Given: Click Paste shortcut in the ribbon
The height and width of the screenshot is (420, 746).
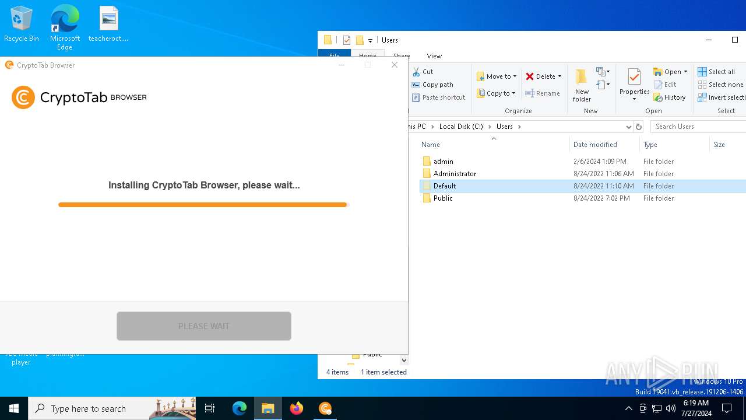Looking at the screenshot, I should [438, 97].
